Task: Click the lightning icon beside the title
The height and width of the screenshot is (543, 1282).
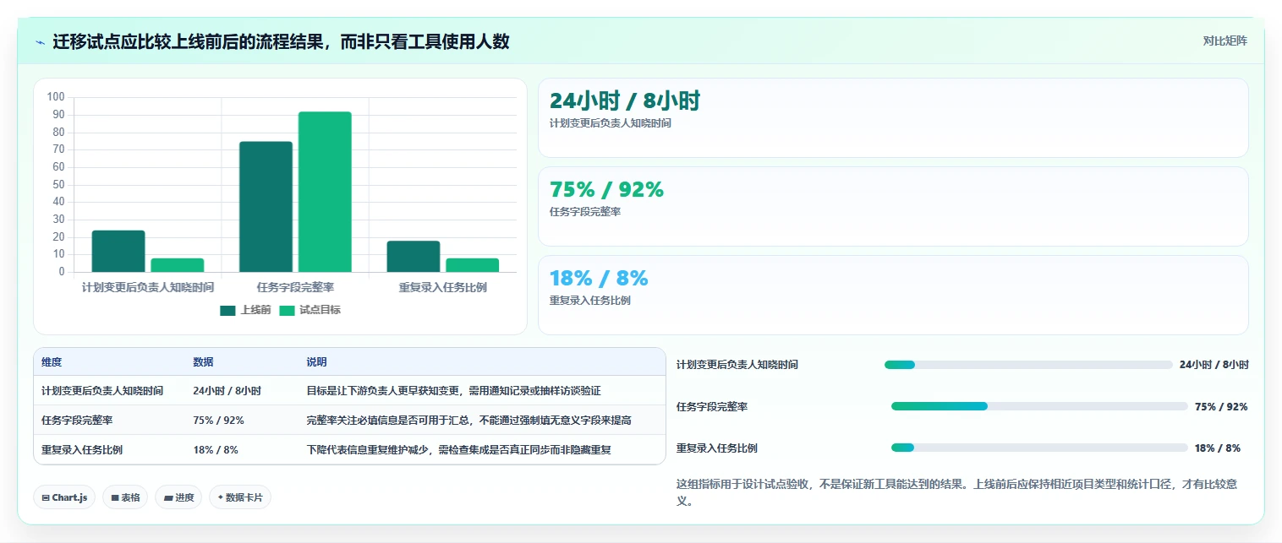Action: tap(41, 42)
